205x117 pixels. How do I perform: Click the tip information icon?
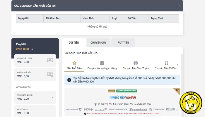click(x=69, y=80)
